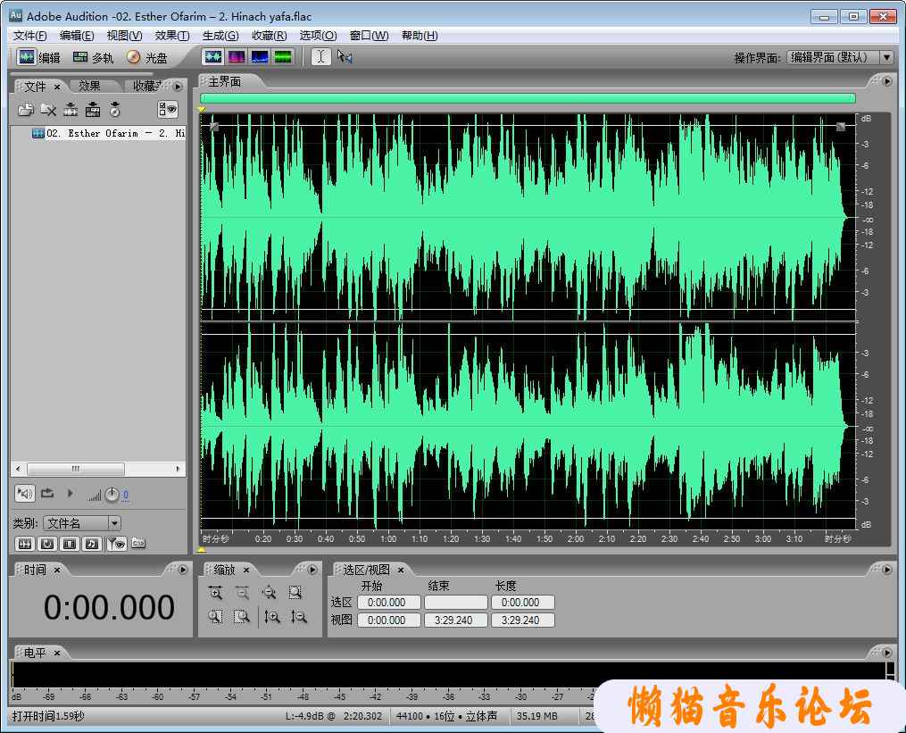Click the selection end (选区 结束) field
Viewport: 906px width, 733px height.
pyautogui.click(x=455, y=603)
